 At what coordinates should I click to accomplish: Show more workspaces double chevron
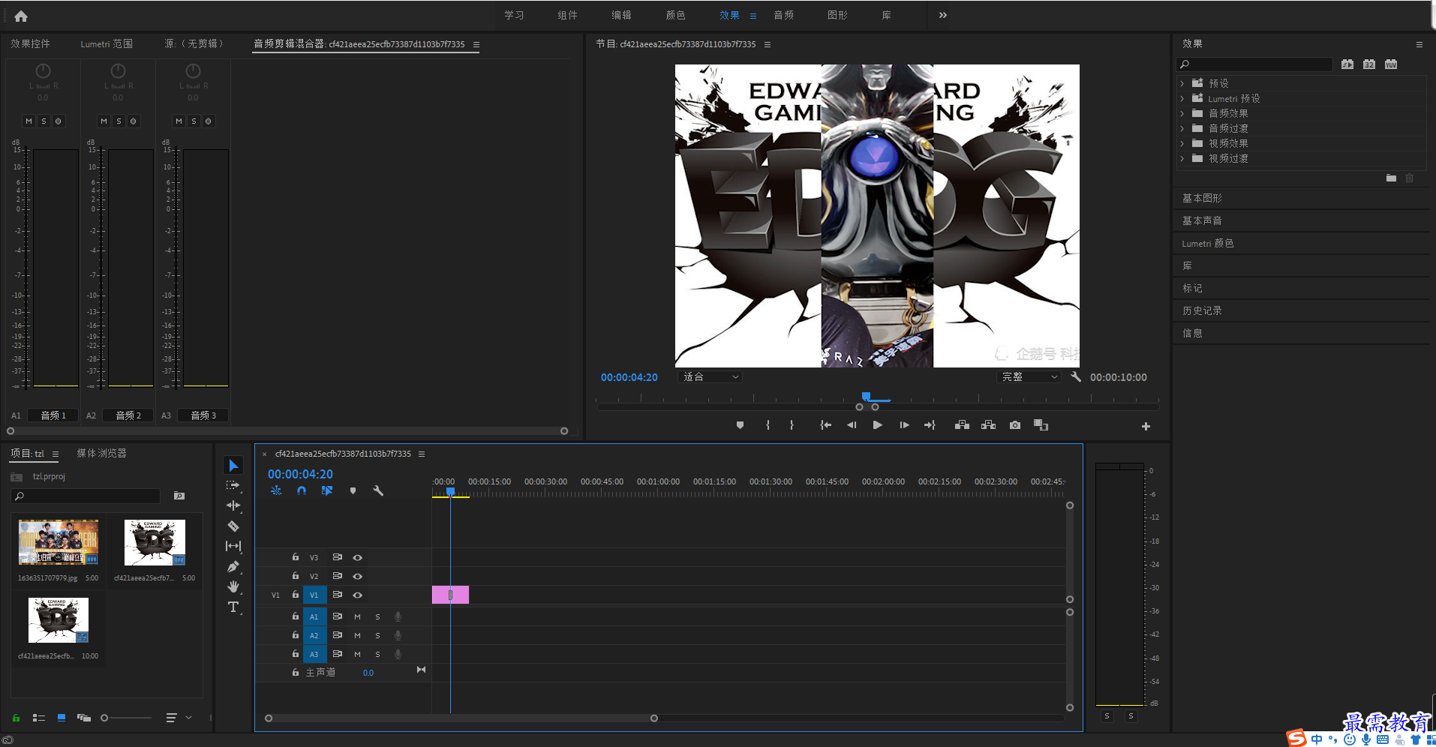click(943, 15)
